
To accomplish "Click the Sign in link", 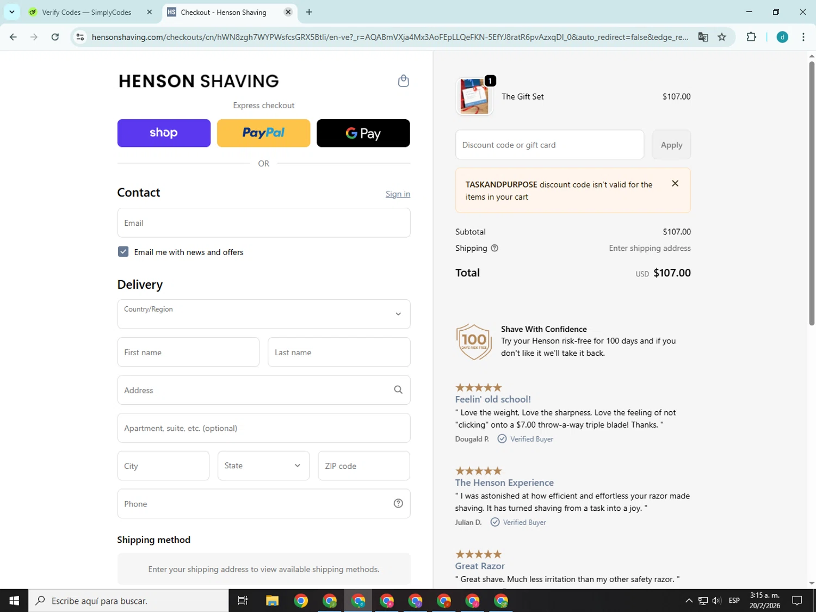I will tap(398, 194).
